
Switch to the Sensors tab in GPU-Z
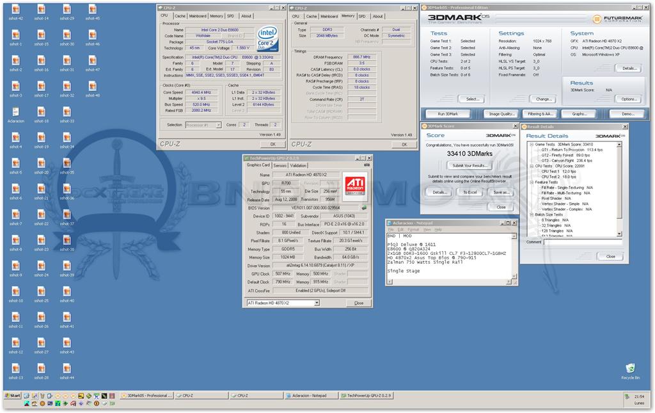280,166
